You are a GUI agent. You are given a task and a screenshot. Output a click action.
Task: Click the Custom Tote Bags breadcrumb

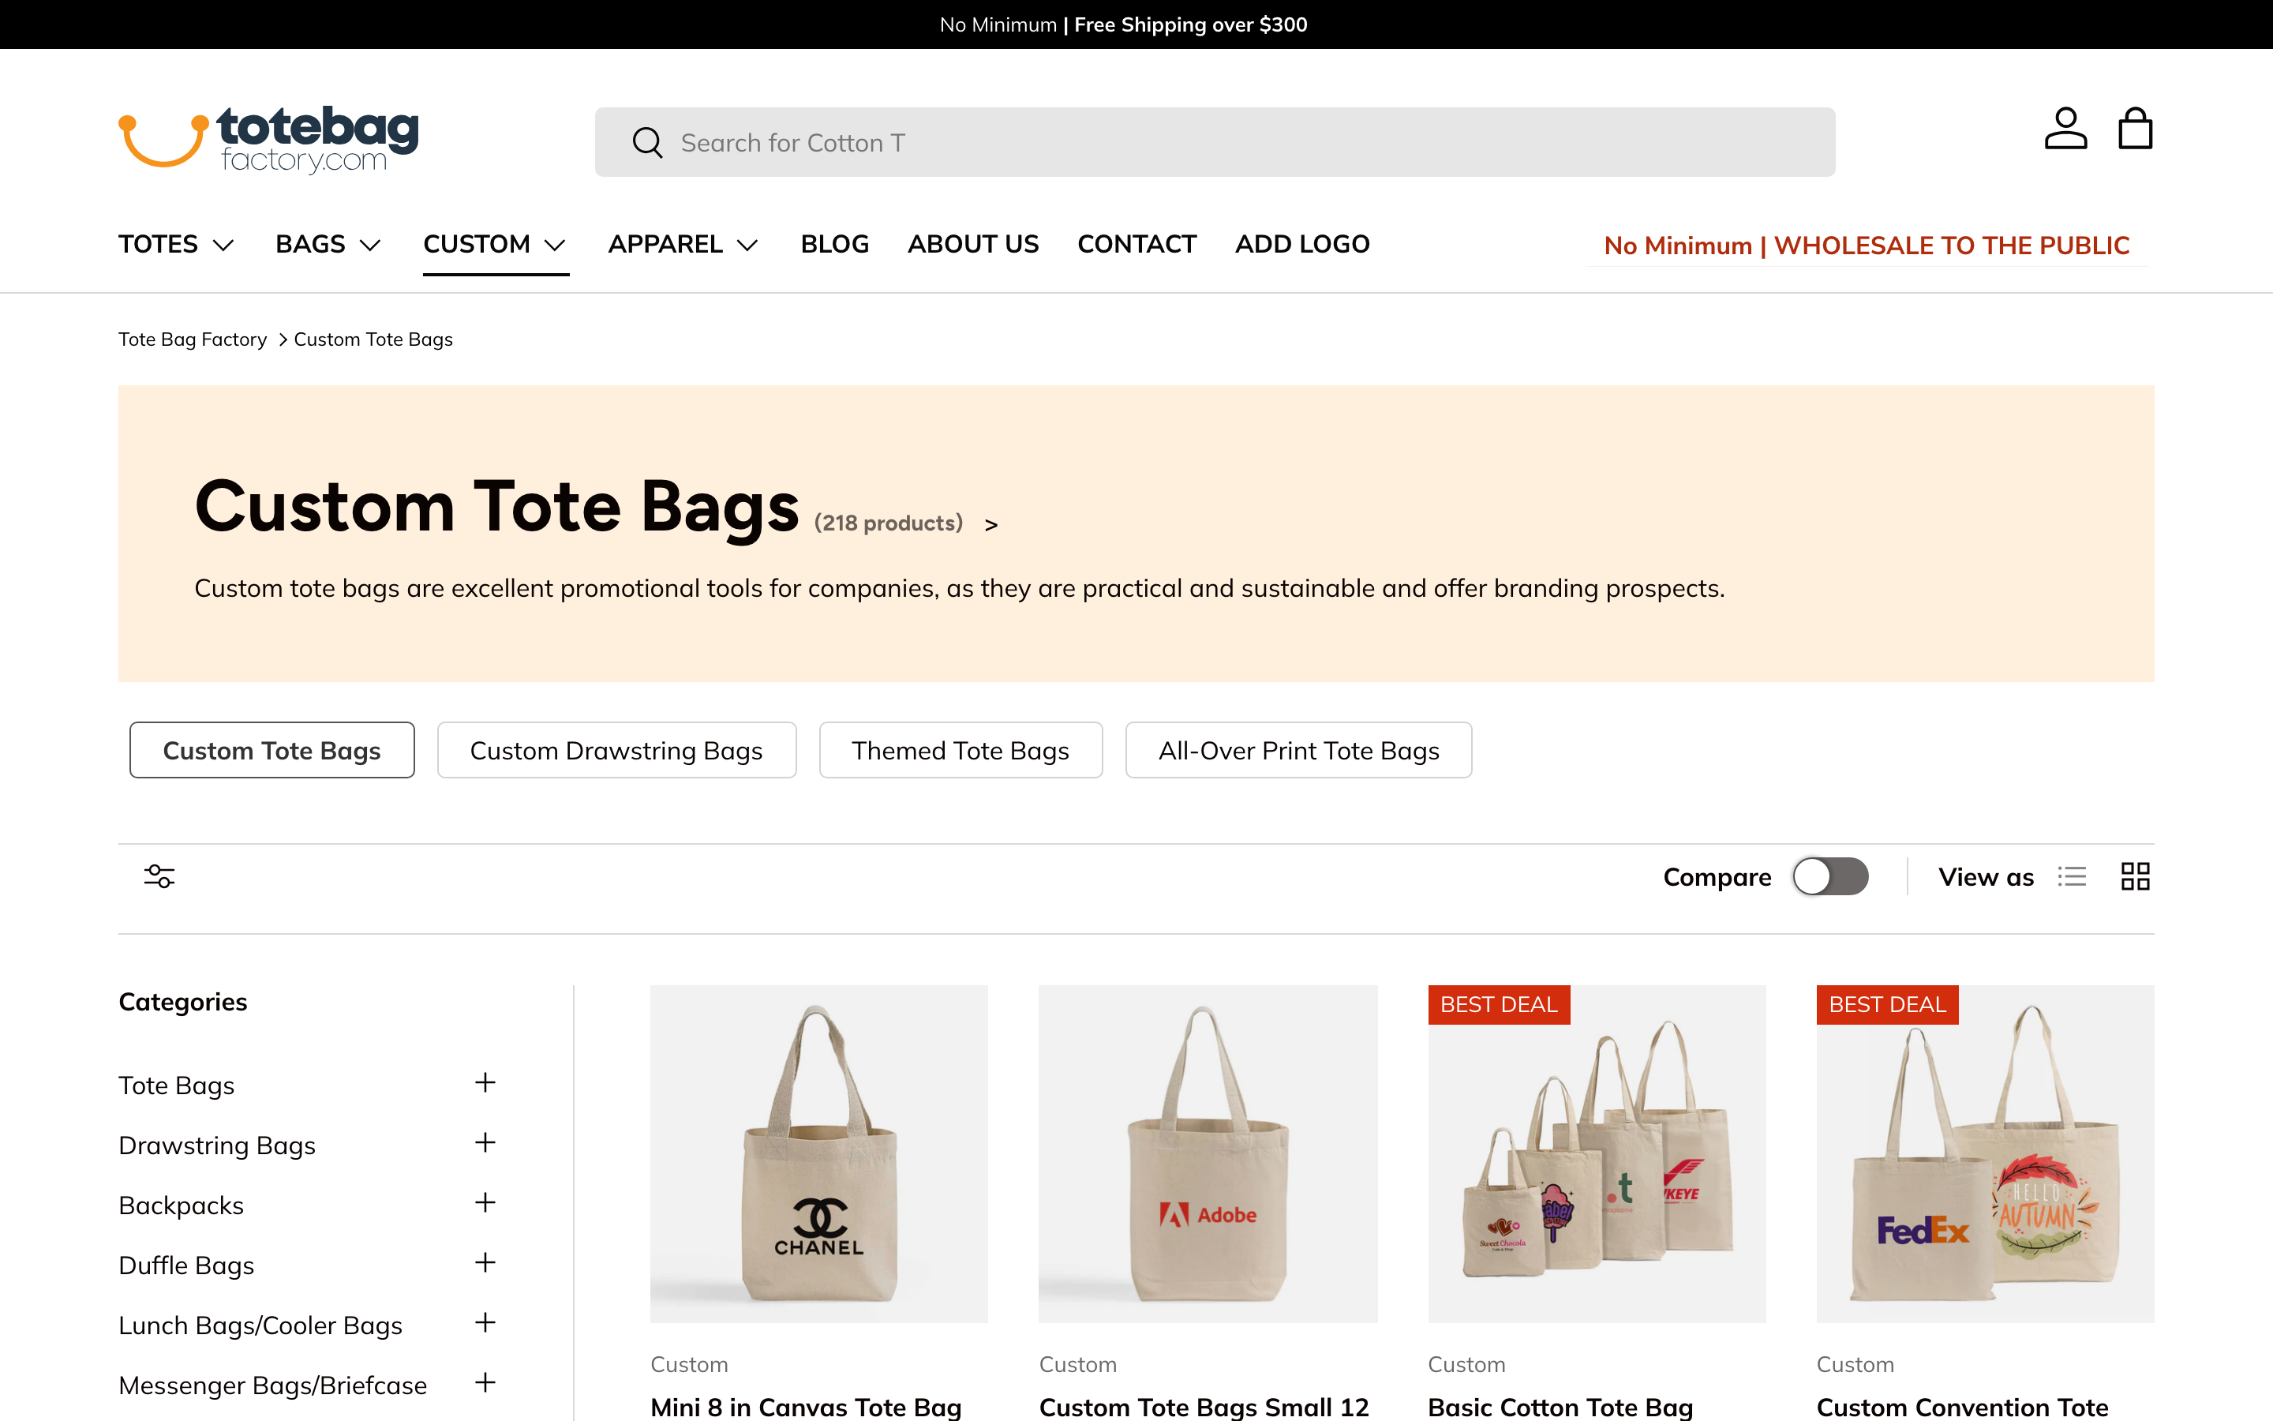click(373, 339)
